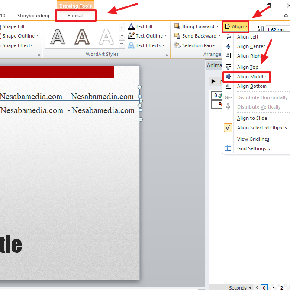Choose Align Bottom from the menu
The width and height of the screenshot is (290, 290).
coord(252,86)
